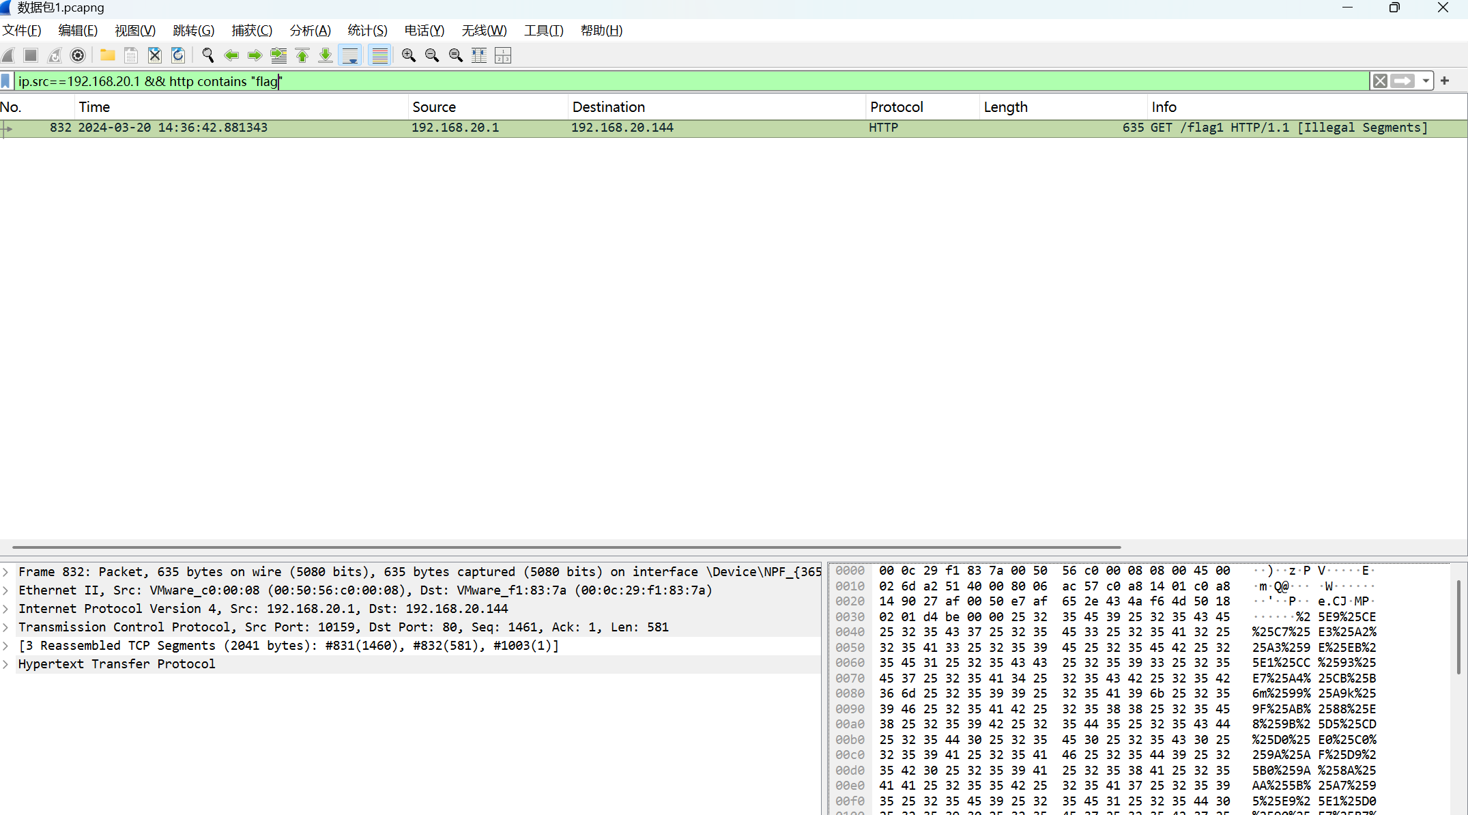Open the 分析(A) menu
Screen dimensions: 1468x815
(310, 31)
